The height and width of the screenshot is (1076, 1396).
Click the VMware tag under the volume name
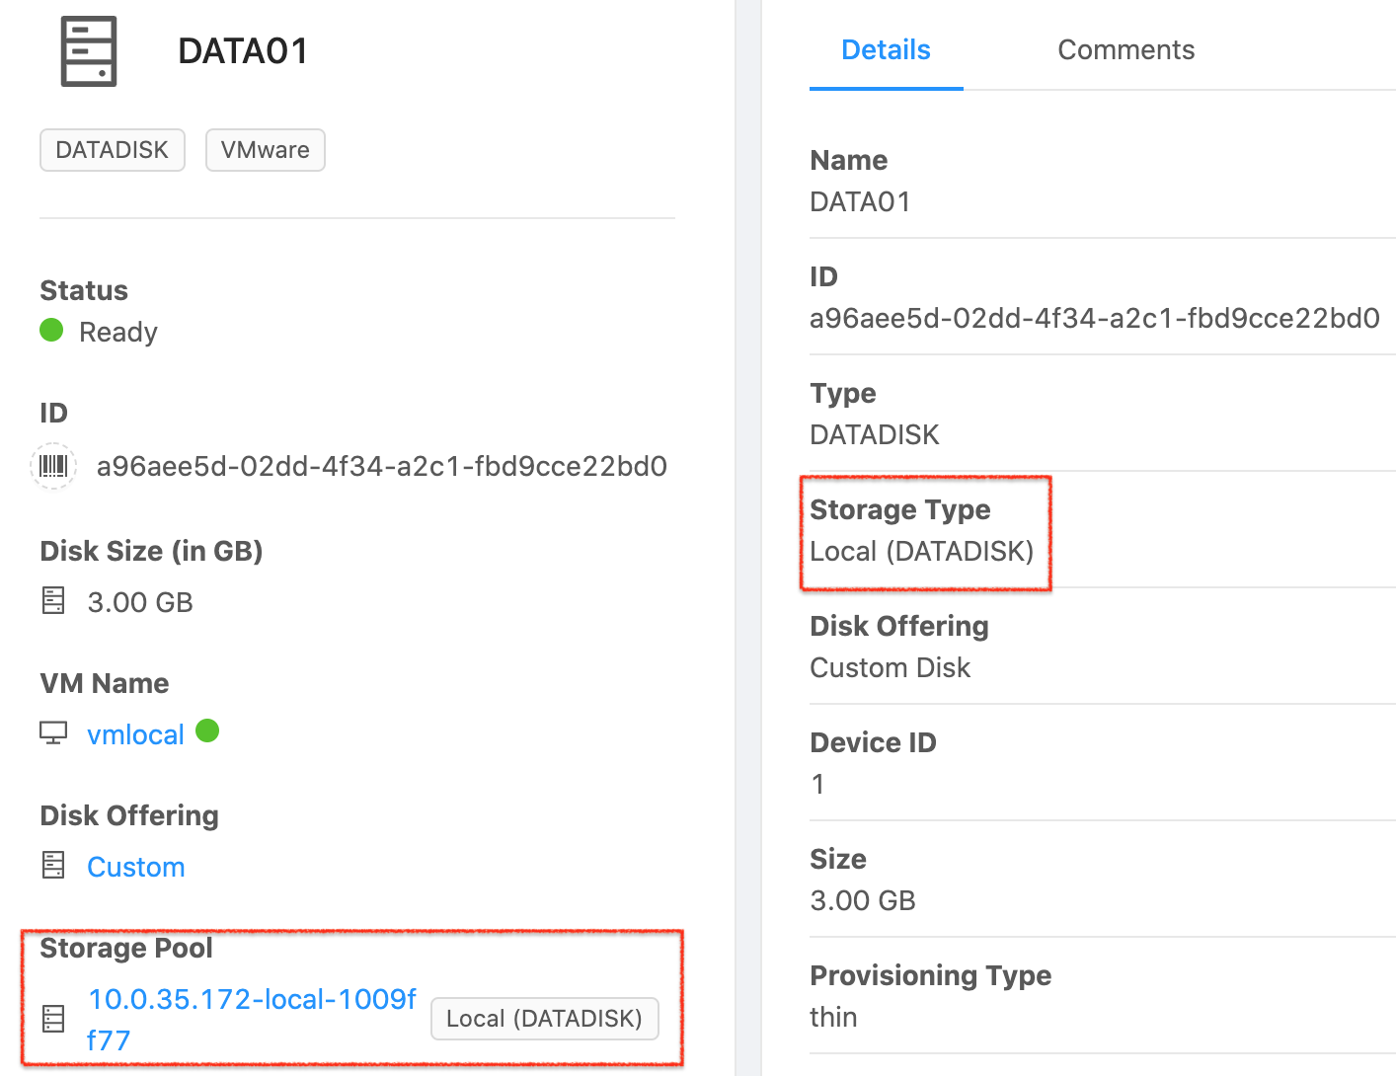coord(265,150)
